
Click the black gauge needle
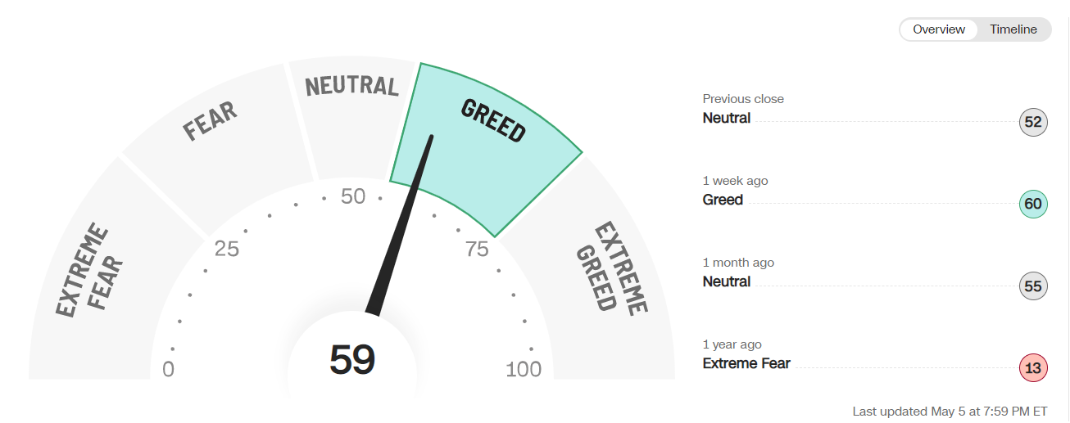(x=401, y=225)
